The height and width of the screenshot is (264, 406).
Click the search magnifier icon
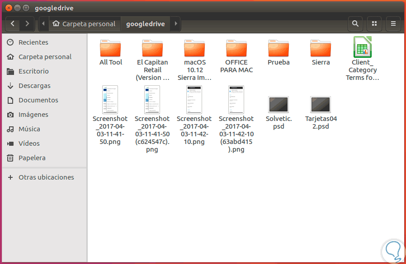pyautogui.click(x=355, y=24)
